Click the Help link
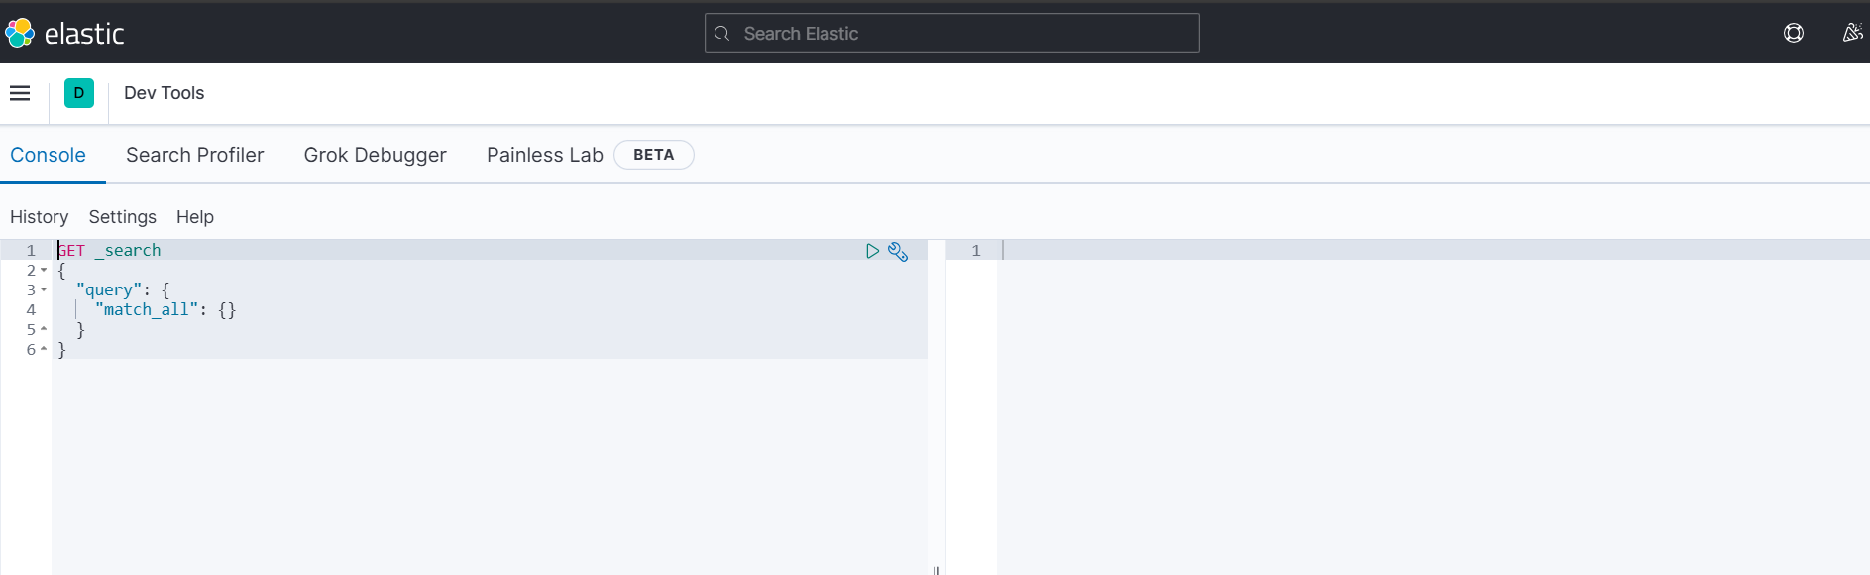Image resolution: width=1870 pixels, height=575 pixels. pos(195,217)
